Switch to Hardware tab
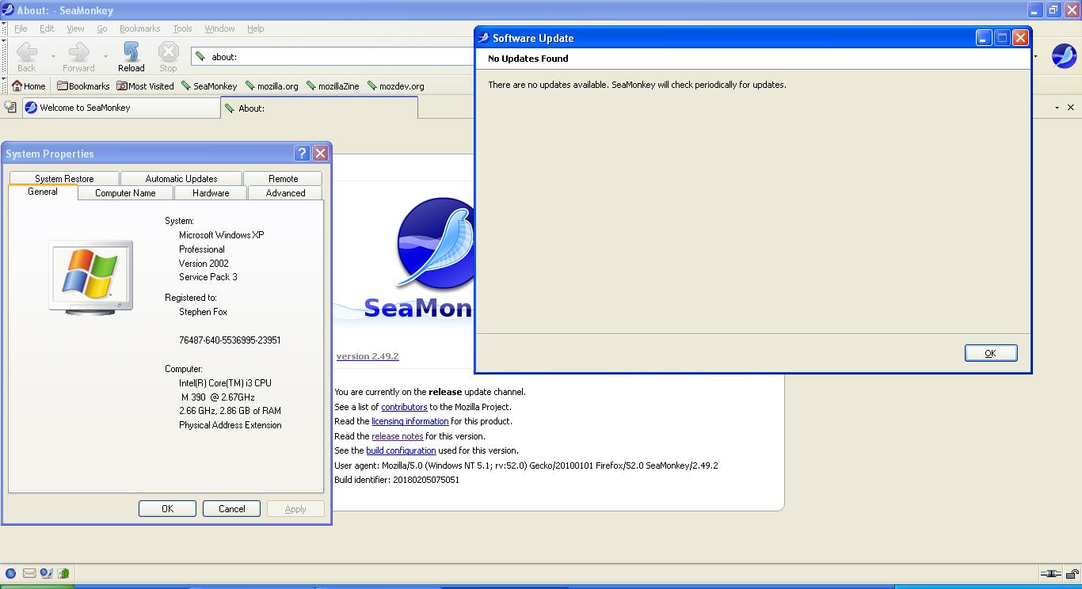Screen dimensions: 1082x589 211,193
